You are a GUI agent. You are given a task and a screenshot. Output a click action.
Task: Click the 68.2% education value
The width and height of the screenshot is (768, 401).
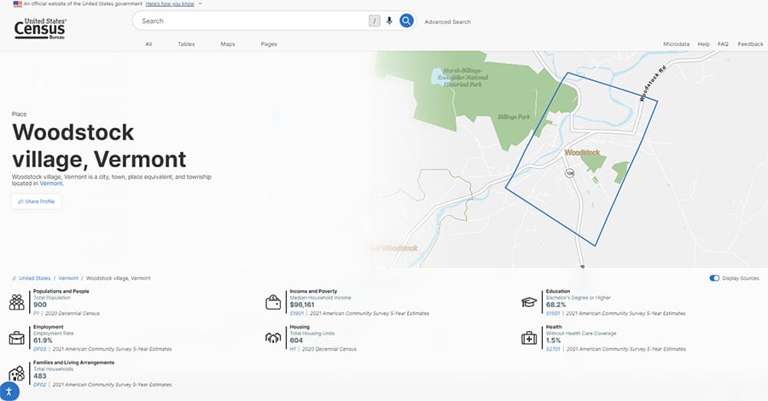pyautogui.click(x=556, y=305)
